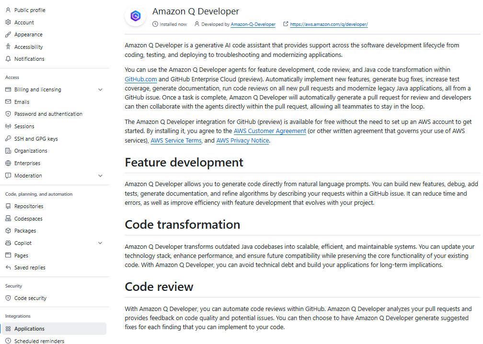483x344 pixels.
Task: Click the Moderation report icon
Action: pos(8,176)
